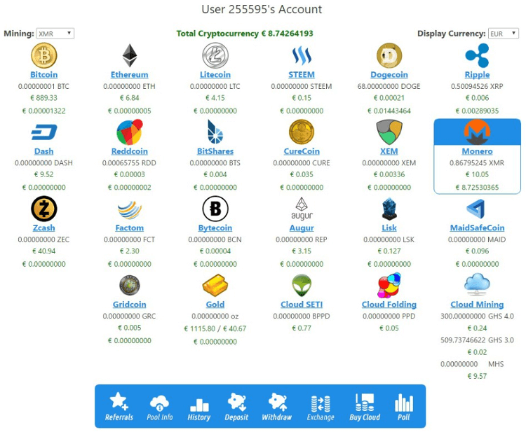Click the XEM shield icon
Screen dimensions: 526x432
389,132
